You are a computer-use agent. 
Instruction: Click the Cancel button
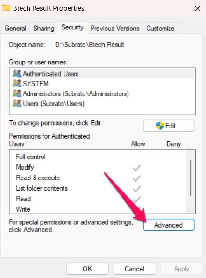[135, 269]
